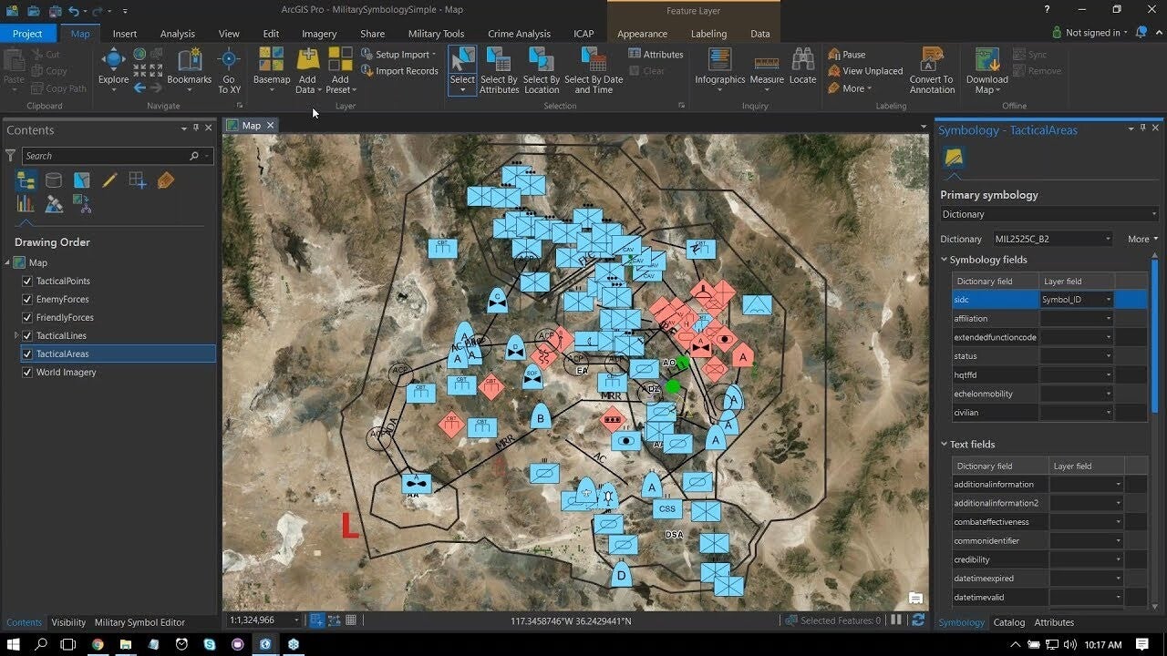1167x656 pixels.
Task: Open the Symbology pane More menu
Action: pyautogui.click(x=1142, y=239)
